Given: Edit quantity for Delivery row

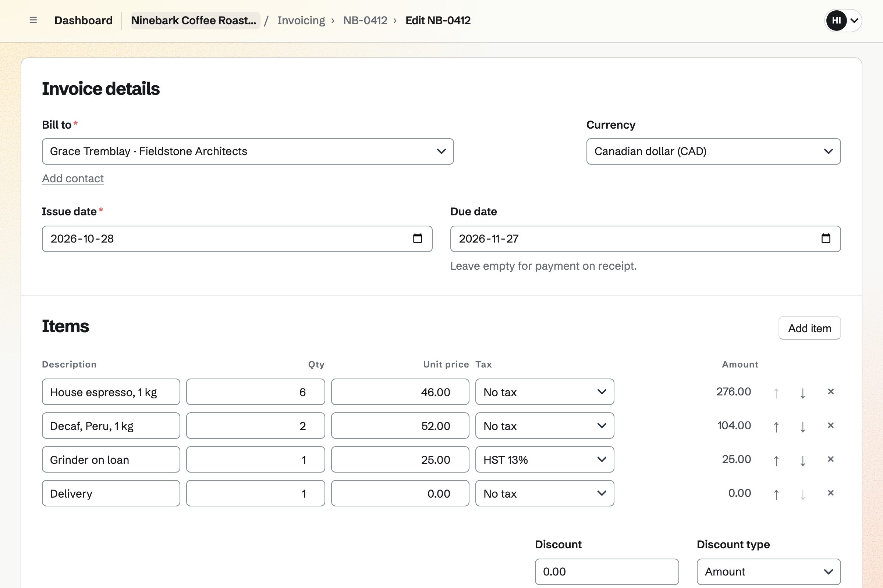Looking at the screenshot, I should pyautogui.click(x=255, y=493).
